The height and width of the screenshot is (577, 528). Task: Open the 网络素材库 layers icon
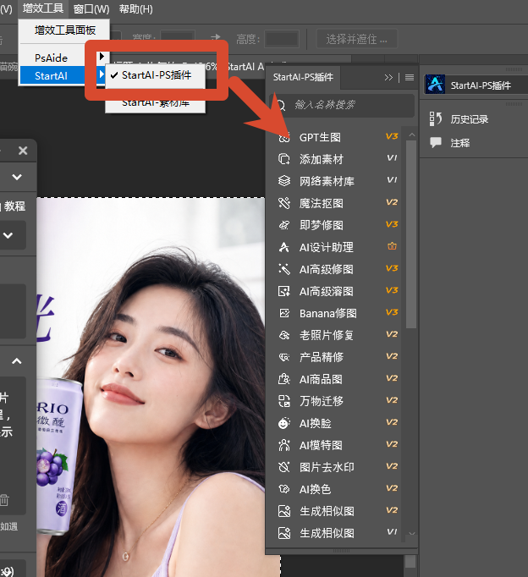284,181
